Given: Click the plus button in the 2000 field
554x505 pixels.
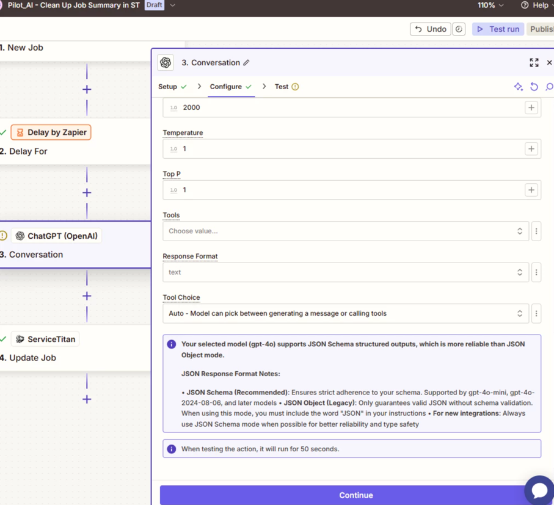Looking at the screenshot, I should (x=531, y=107).
